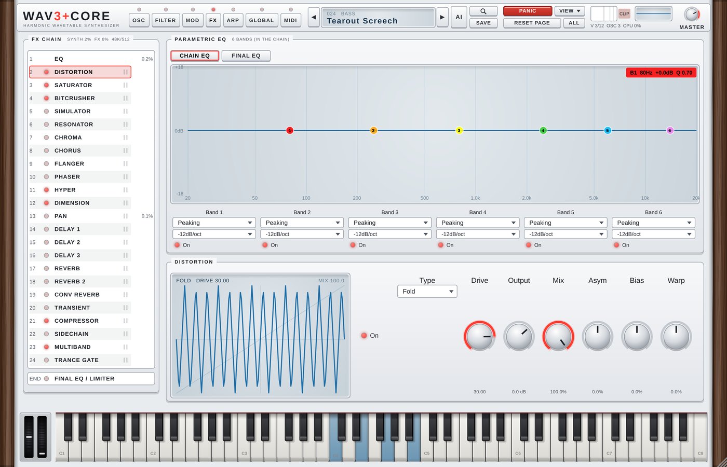Open the Band 1 Peaking type dropdown
The image size is (727, 467).
pyautogui.click(x=214, y=223)
